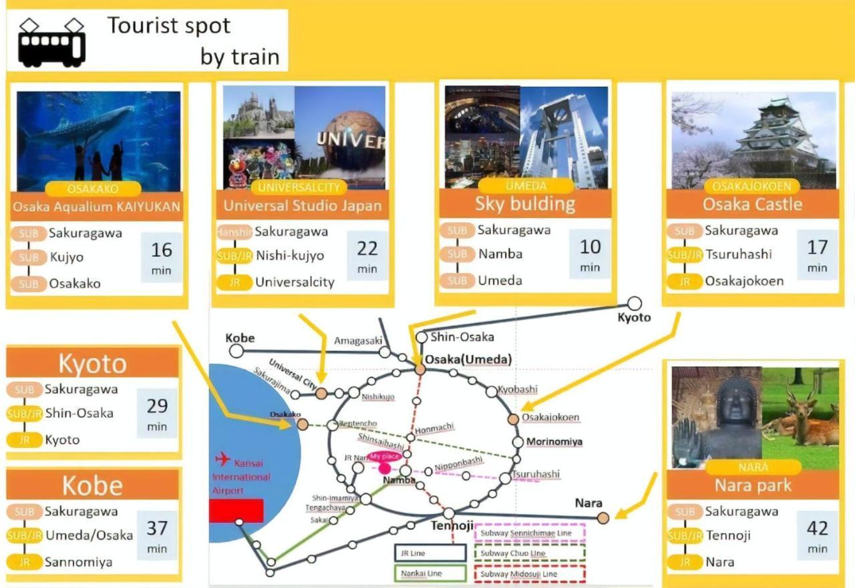
Task: Select the Sky bulding heading
Action: pos(525,204)
